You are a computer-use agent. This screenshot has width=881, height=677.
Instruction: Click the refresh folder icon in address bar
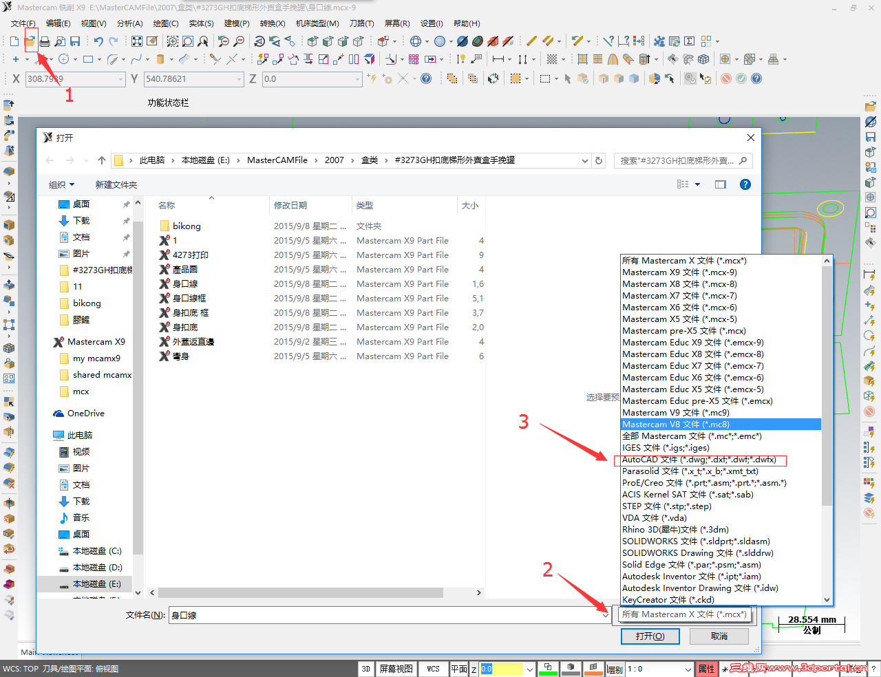click(599, 160)
